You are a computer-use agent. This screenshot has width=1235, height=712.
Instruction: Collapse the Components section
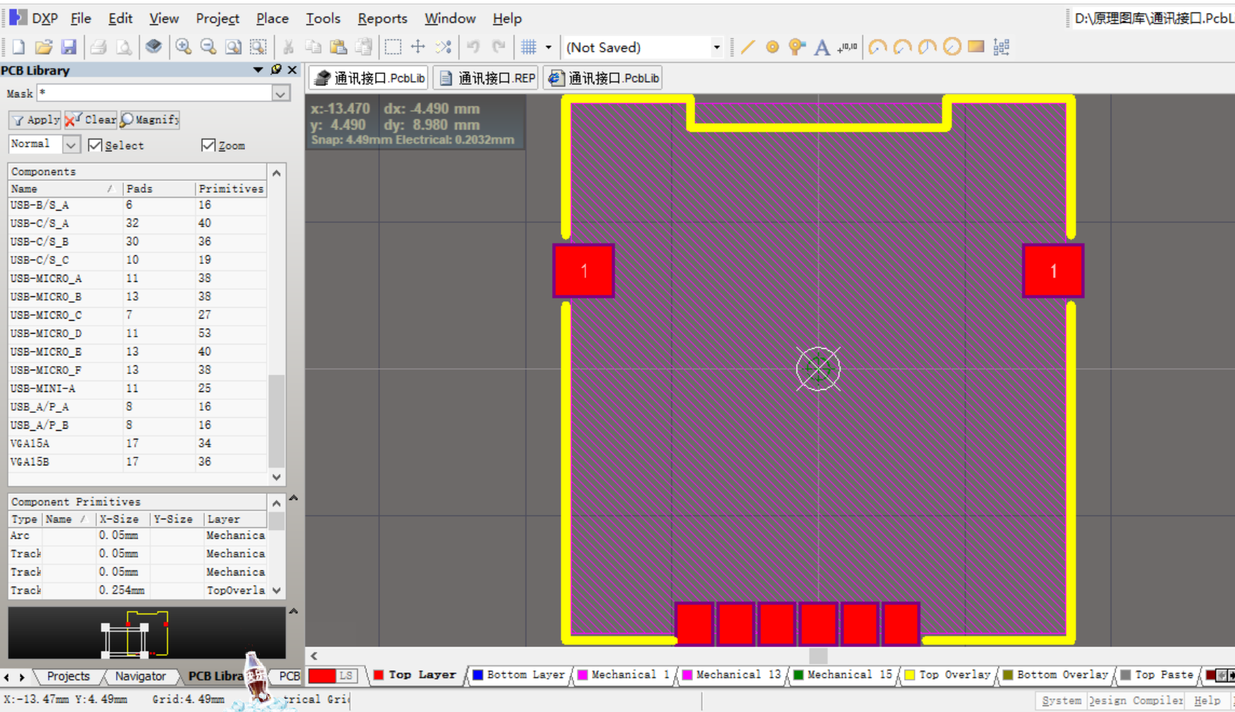(276, 173)
